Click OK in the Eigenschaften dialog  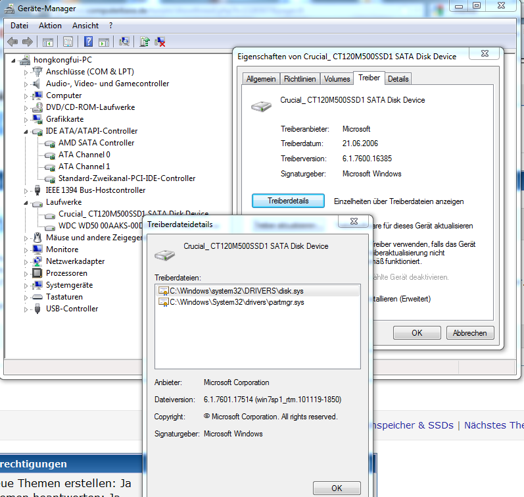[417, 333]
